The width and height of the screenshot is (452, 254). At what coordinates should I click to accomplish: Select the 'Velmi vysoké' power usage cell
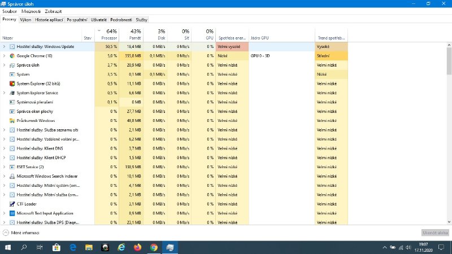[x=232, y=47]
